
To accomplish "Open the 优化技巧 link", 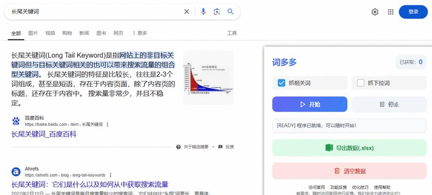I will (x=360, y=187).
